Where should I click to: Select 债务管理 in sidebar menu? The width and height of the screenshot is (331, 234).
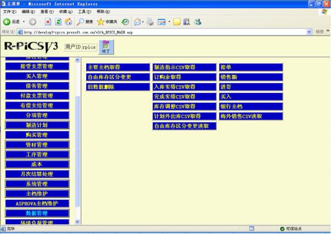(x=37, y=86)
